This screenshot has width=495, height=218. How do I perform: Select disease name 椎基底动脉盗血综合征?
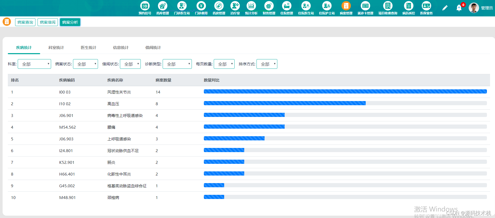(127, 186)
